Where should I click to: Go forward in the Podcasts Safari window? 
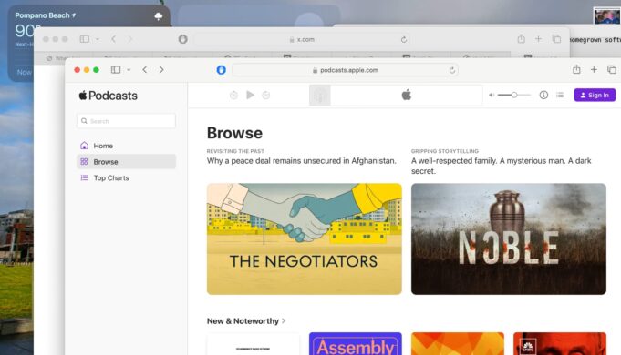click(x=161, y=70)
